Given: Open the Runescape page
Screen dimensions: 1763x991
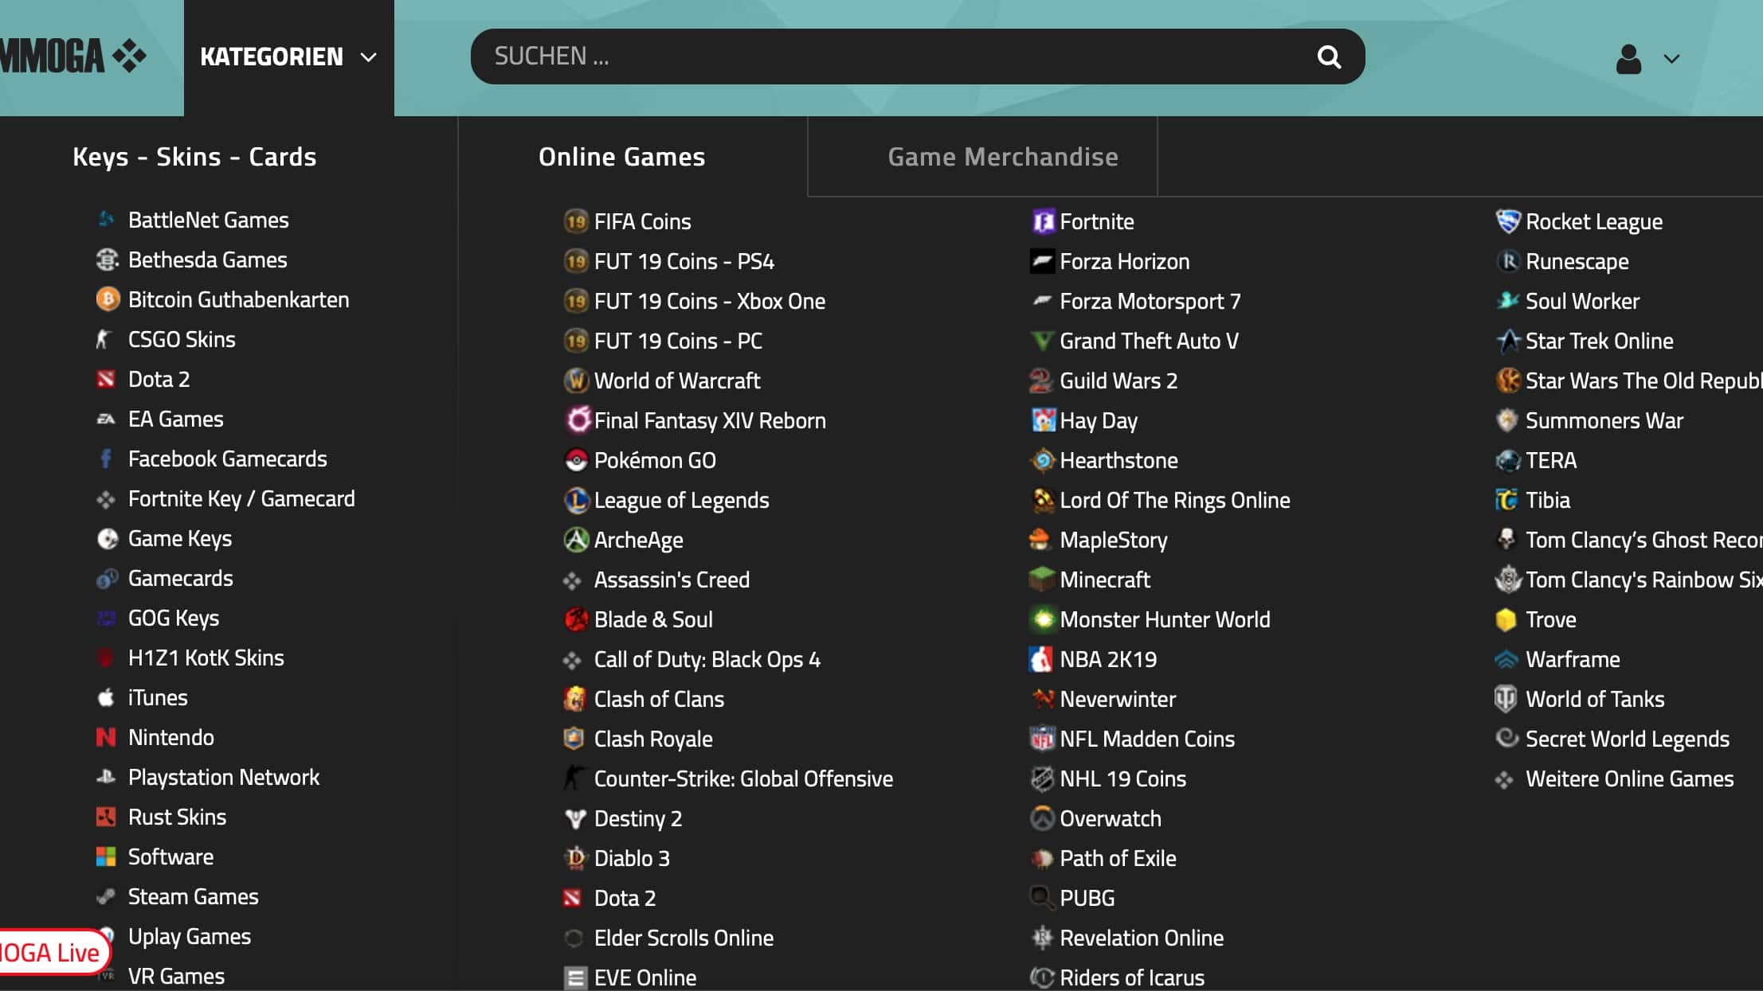Looking at the screenshot, I should coord(1577,261).
